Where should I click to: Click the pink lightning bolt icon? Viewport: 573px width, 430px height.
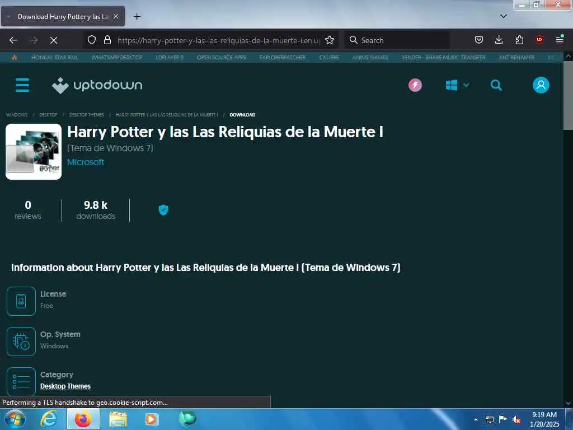tap(415, 85)
